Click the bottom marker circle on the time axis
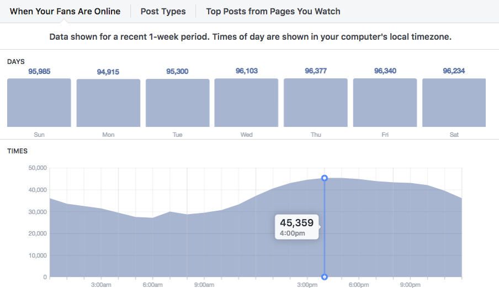 pos(325,277)
